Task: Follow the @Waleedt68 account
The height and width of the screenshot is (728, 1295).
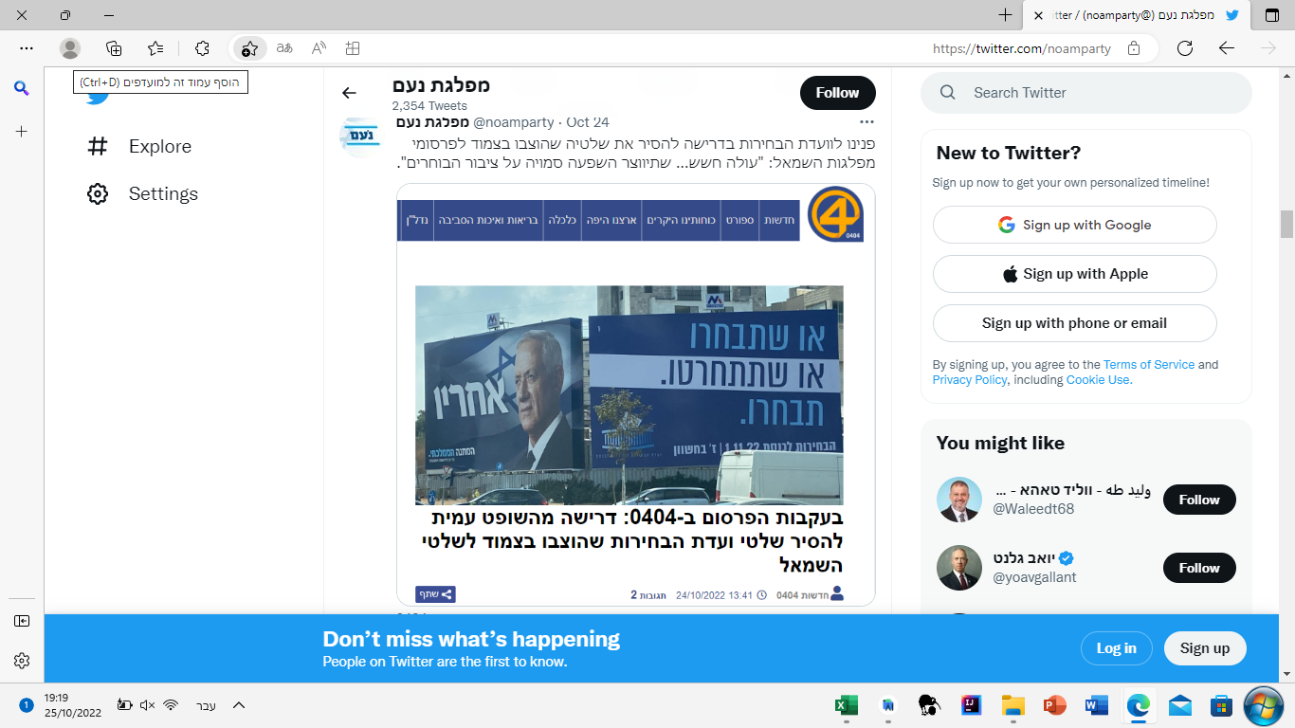Action: pos(1199,500)
